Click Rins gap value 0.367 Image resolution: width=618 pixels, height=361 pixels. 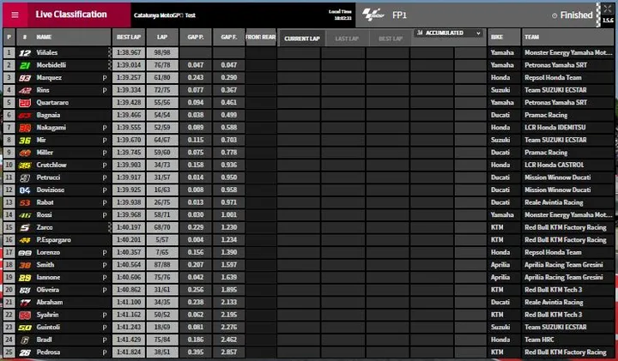coord(229,90)
